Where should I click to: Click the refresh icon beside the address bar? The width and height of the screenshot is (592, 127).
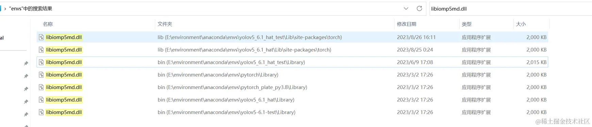(x=419, y=8)
